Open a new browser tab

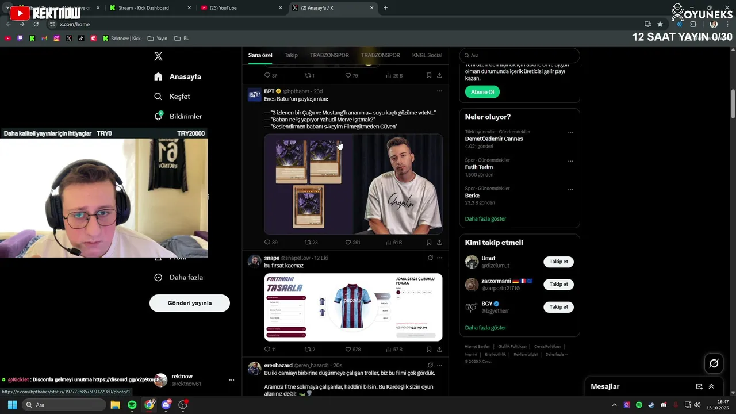[x=385, y=8]
